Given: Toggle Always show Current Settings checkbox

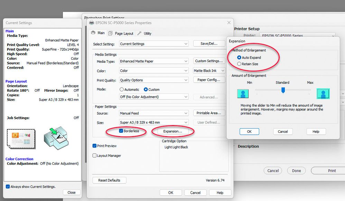Looking at the screenshot, I should [x=8, y=187].
